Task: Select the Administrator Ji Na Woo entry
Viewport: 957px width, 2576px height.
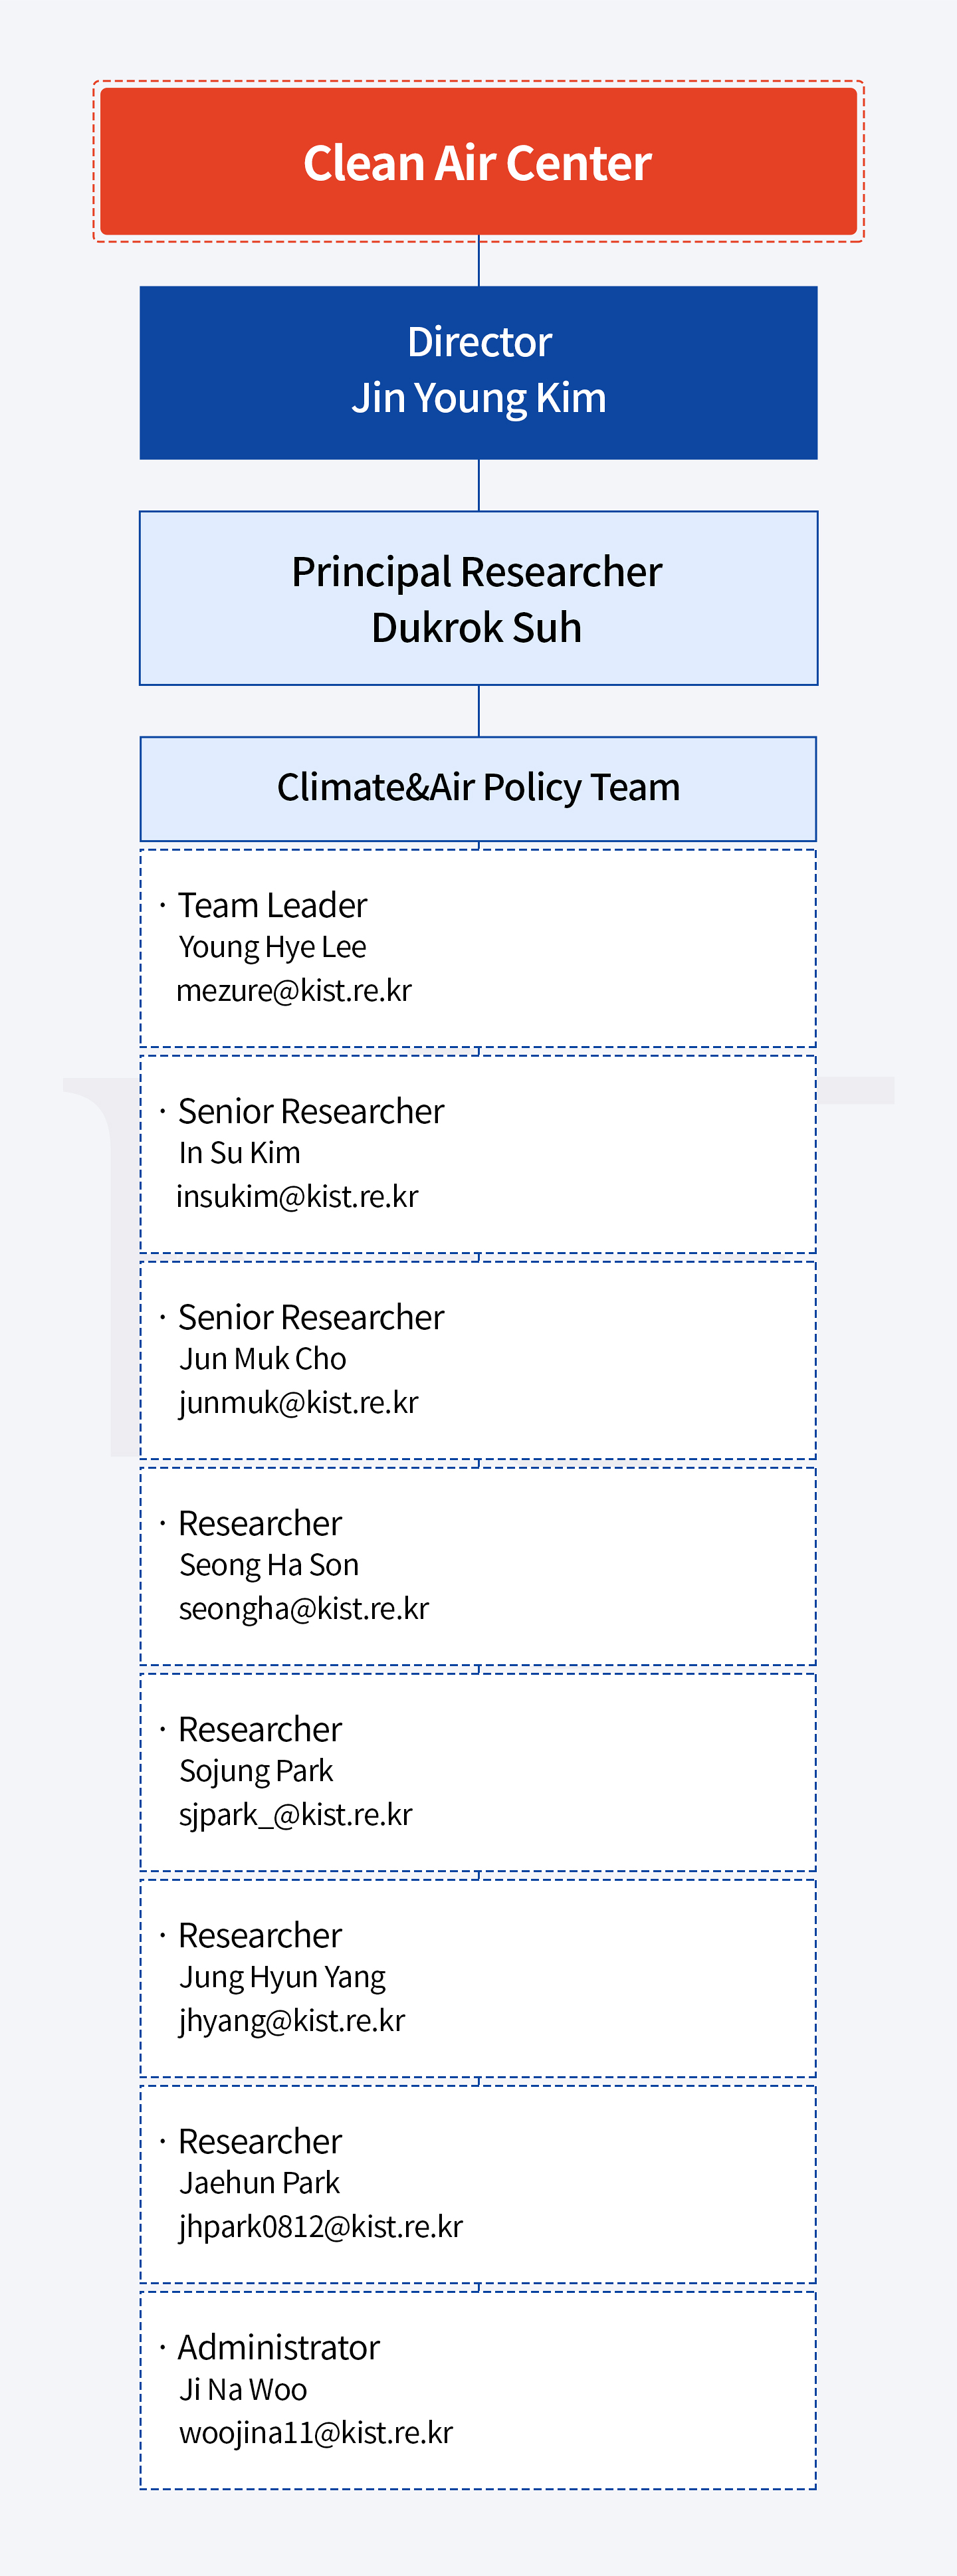Action: [x=478, y=2390]
